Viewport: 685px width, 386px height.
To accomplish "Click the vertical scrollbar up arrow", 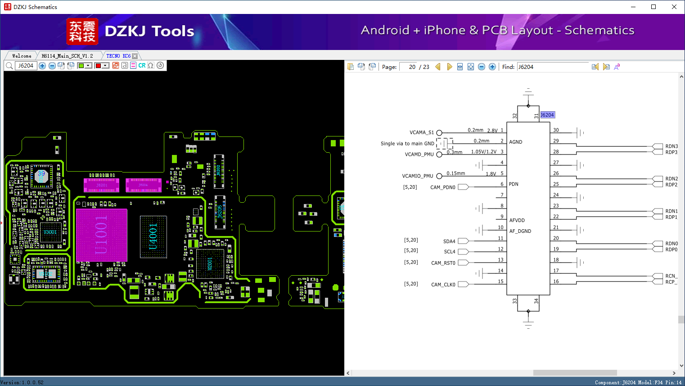I will tap(681, 77).
